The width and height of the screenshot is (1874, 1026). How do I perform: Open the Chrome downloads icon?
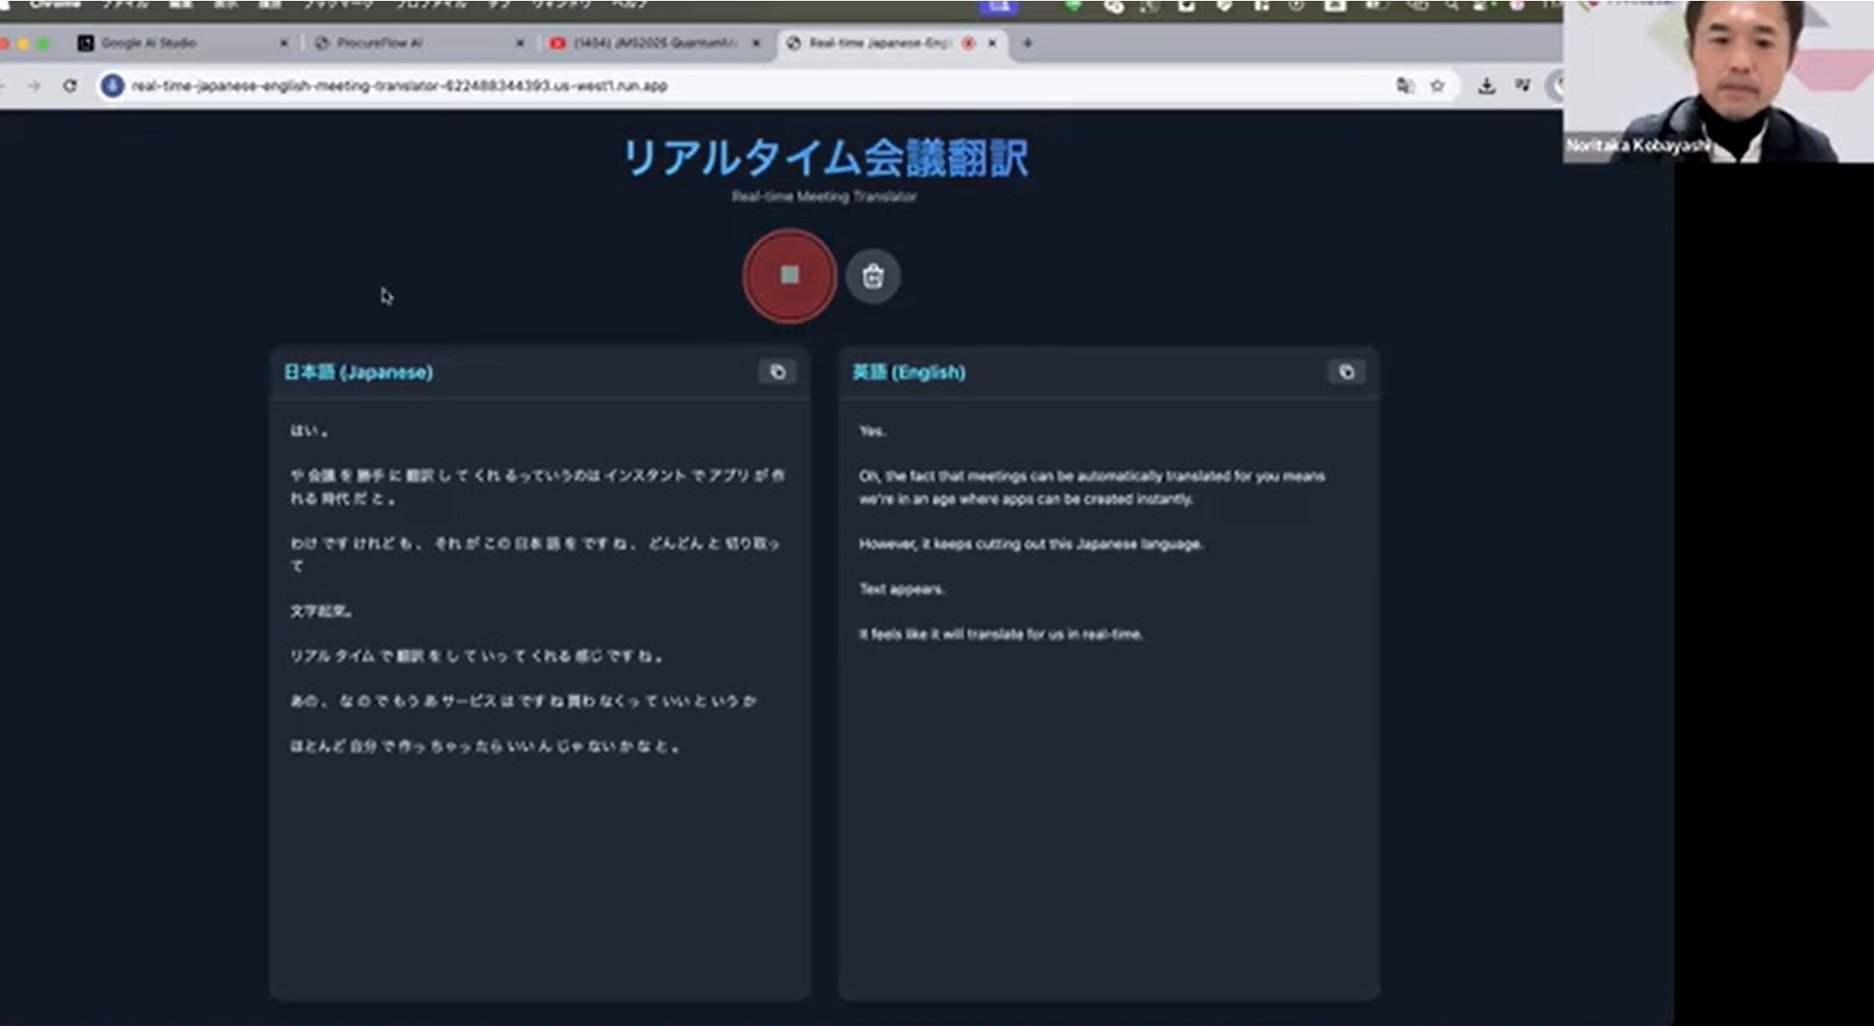1486,86
